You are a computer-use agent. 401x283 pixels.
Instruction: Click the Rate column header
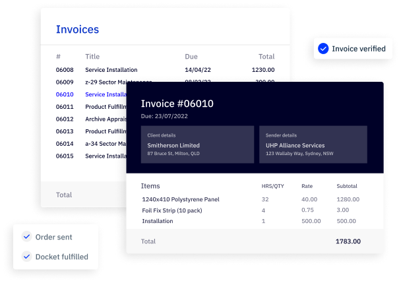point(307,186)
